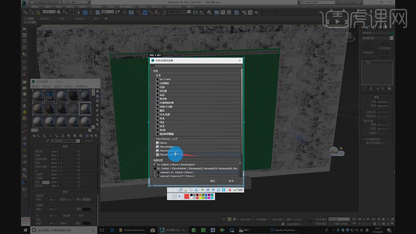The width and height of the screenshot is (416, 234).
Task: Click the 取消 button in material browser
Action: click(231, 181)
